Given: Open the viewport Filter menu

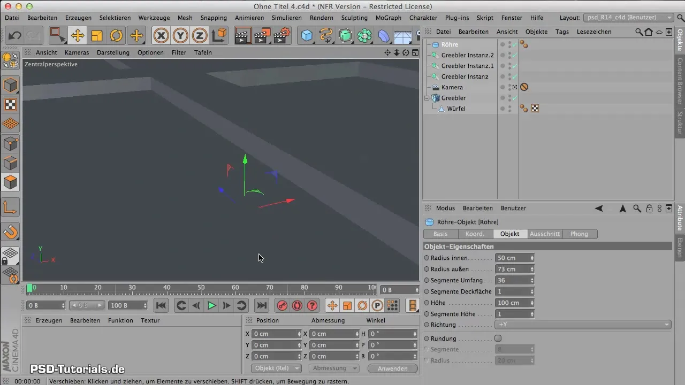Looking at the screenshot, I should 179,52.
